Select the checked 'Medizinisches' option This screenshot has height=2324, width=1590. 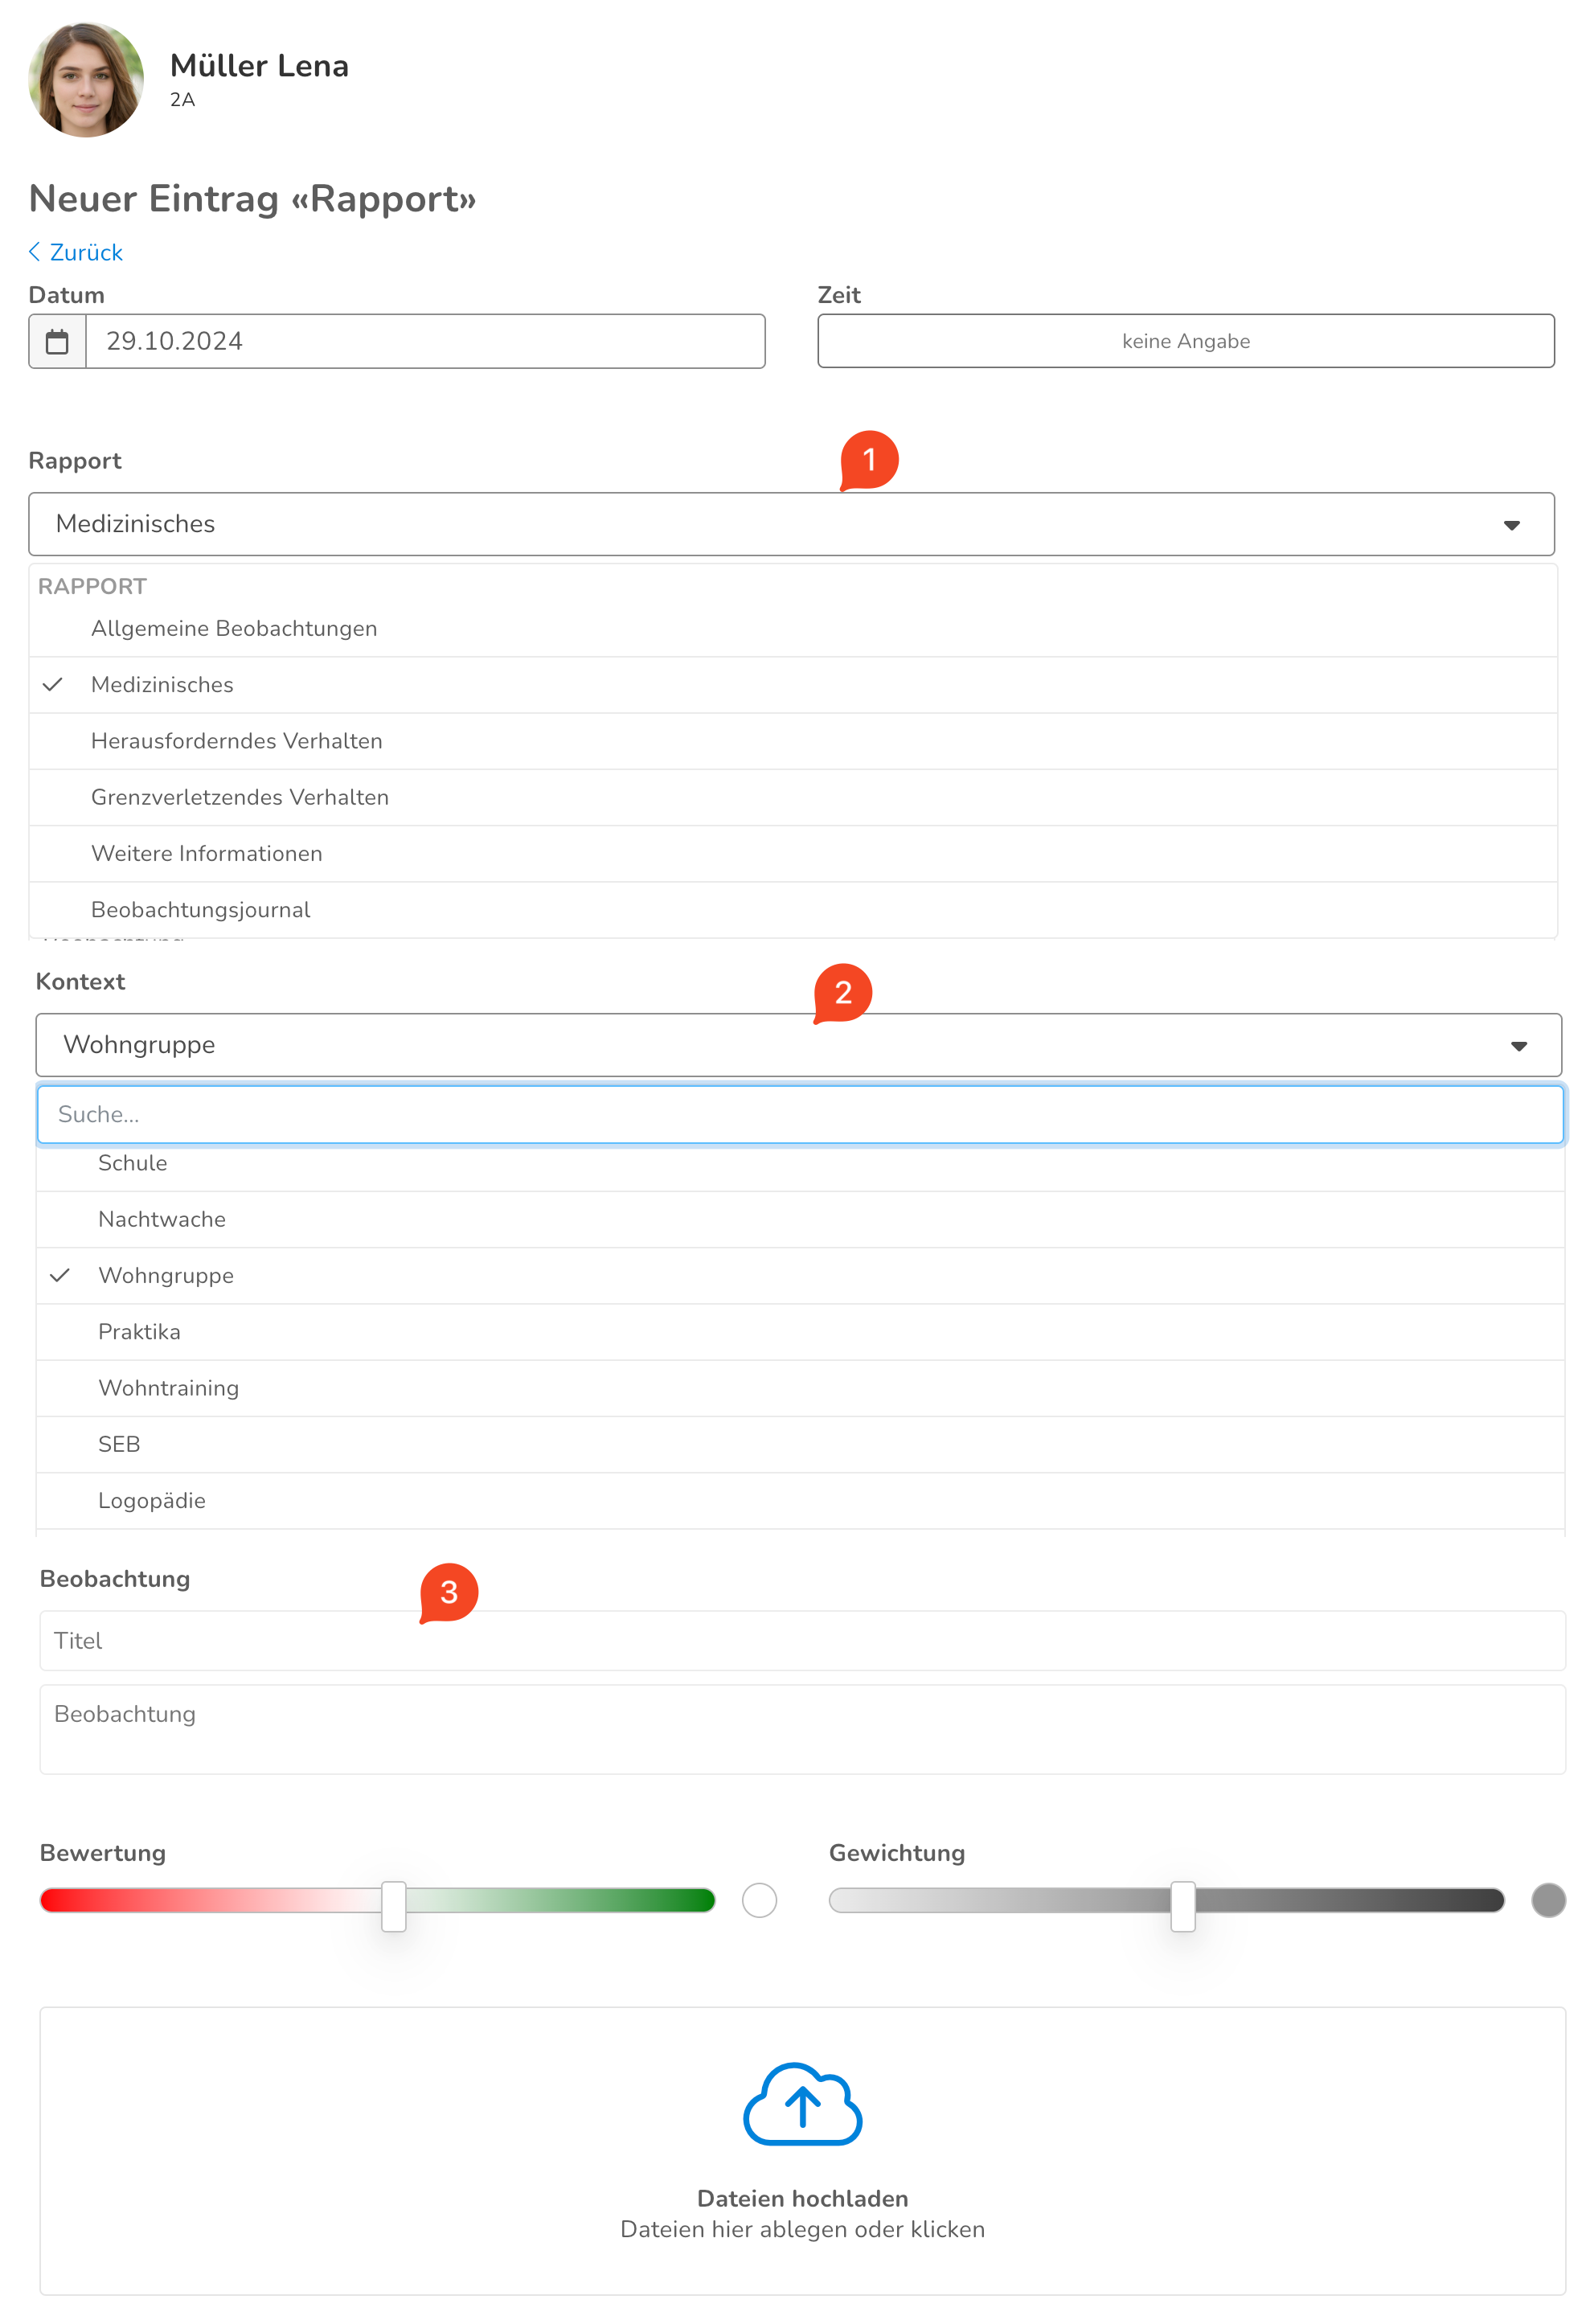pos(162,685)
